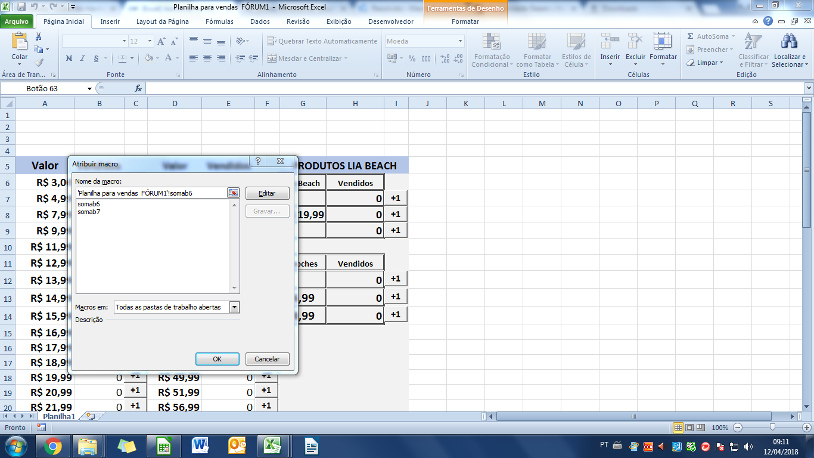Click the Atribuir macro help question icon
Screen dimensions: 814x458
pyautogui.click(x=257, y=161)
